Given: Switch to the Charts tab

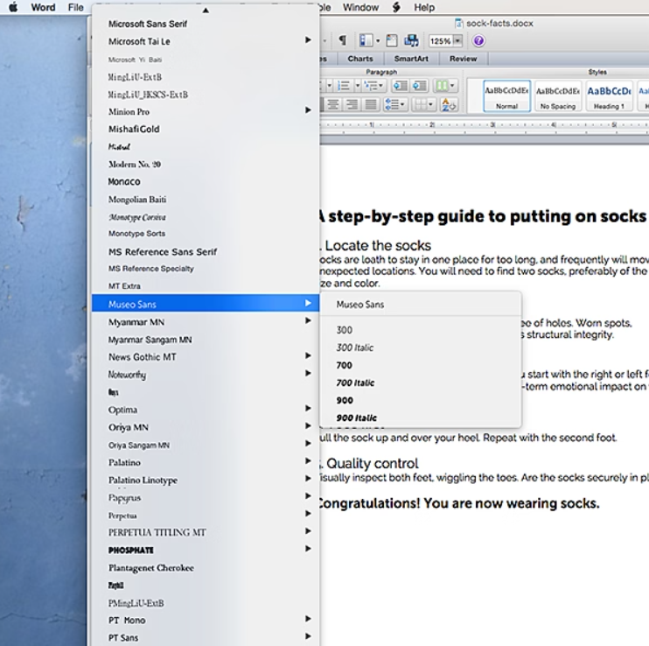Looking at the screenshot, I should [x=360, y=59].
